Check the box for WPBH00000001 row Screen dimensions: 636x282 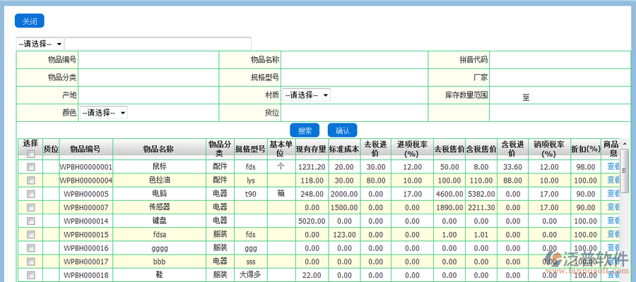(30, 167)
